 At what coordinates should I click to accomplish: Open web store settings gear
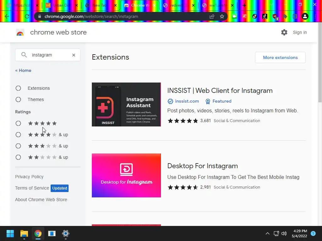point(284,32)
